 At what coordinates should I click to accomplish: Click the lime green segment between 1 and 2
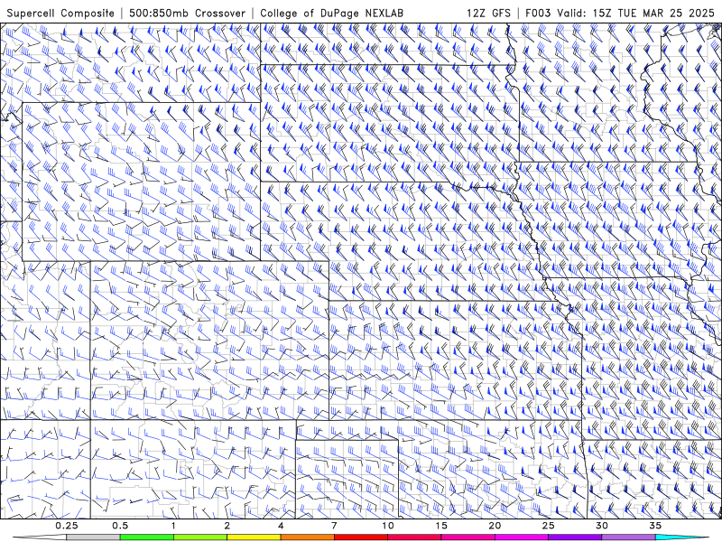click(x=199, y=537)
